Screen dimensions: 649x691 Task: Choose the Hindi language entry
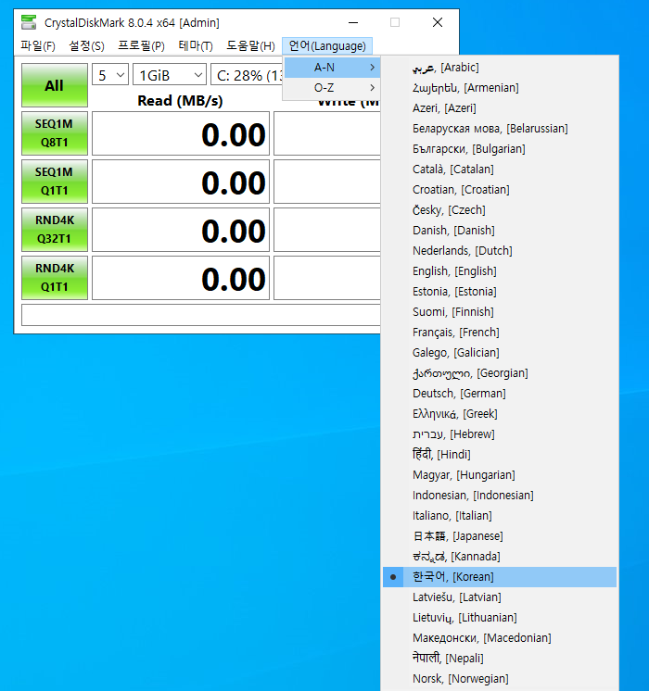(500, 455)
